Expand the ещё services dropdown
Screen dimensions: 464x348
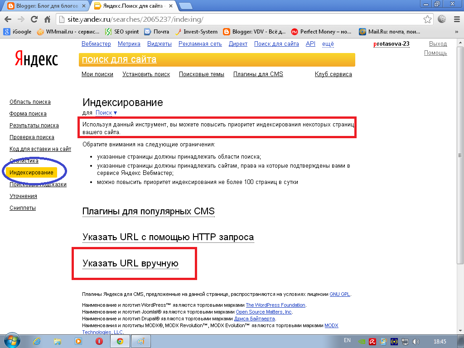point(328,44)
